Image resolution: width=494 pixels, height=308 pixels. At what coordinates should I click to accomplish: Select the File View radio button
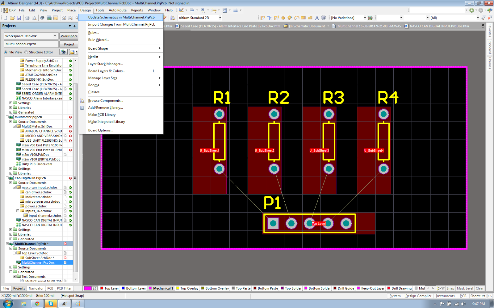coord(6,52)
